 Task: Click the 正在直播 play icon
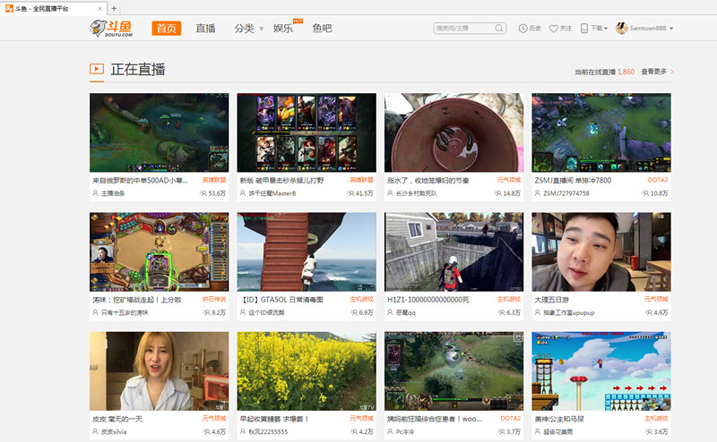pos(97,69)
